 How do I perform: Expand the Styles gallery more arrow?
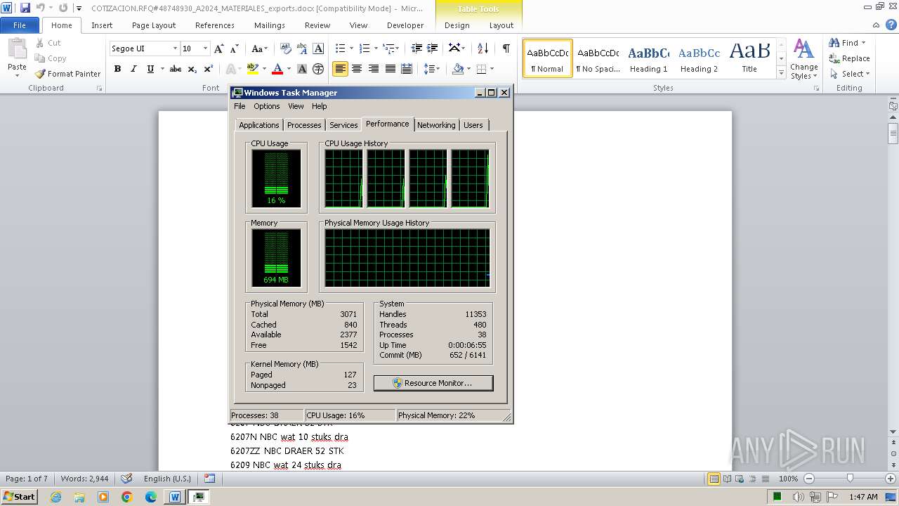point(781,73)
